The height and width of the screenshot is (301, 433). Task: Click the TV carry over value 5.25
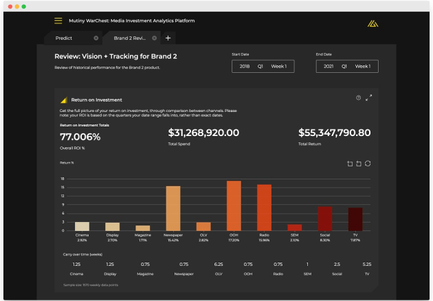point(367,265)
